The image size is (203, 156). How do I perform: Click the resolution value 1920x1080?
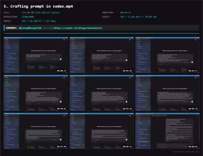coord(28,17)
